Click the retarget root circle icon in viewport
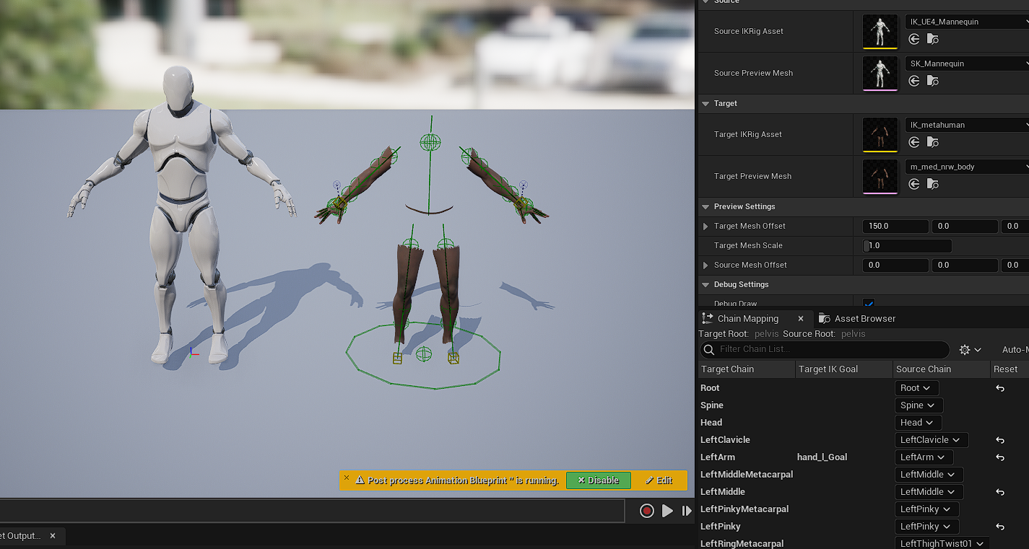 pyautogui.click(x=424, y=353)
